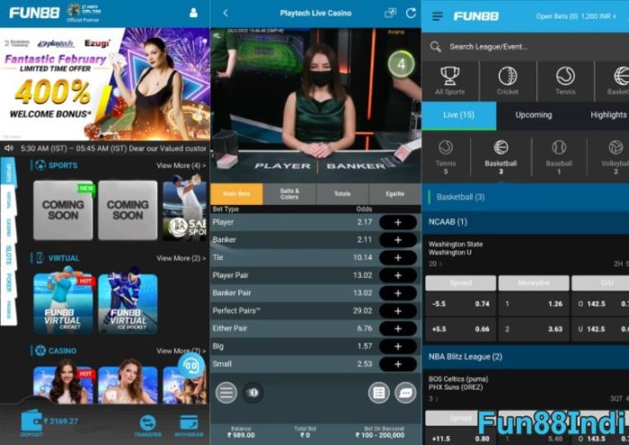The width and height of the screenshot is (629, 445).
Task: Switch to Totals tab
Action: [x=342, y=194]
